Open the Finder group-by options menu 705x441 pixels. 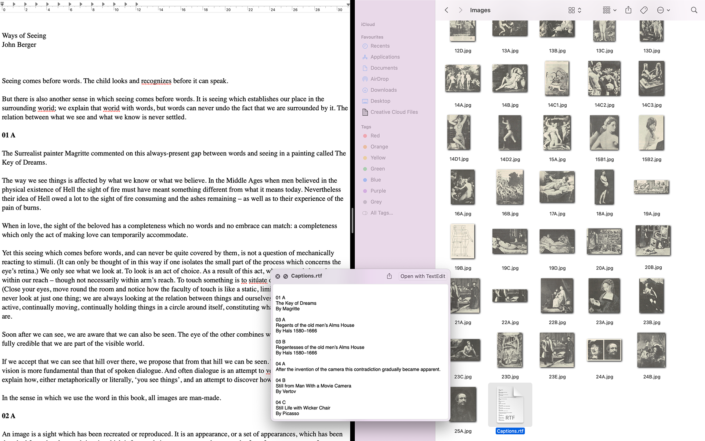[610, 10]
